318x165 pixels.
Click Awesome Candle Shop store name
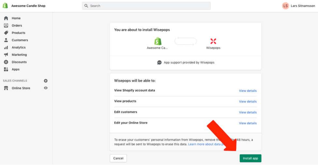pos(28,6)
